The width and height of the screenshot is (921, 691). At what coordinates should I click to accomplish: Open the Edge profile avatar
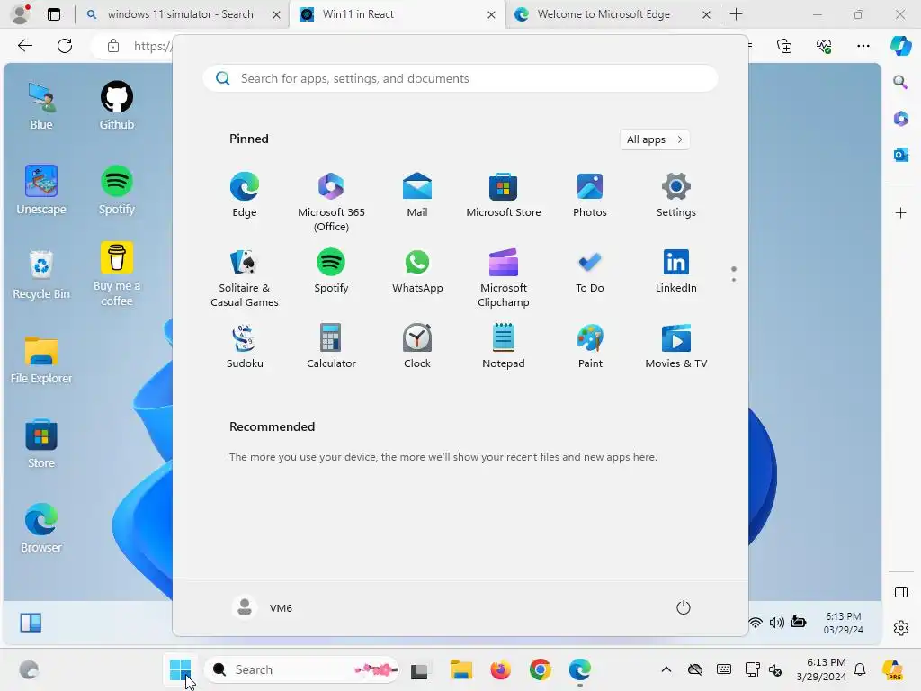point(21,14)
